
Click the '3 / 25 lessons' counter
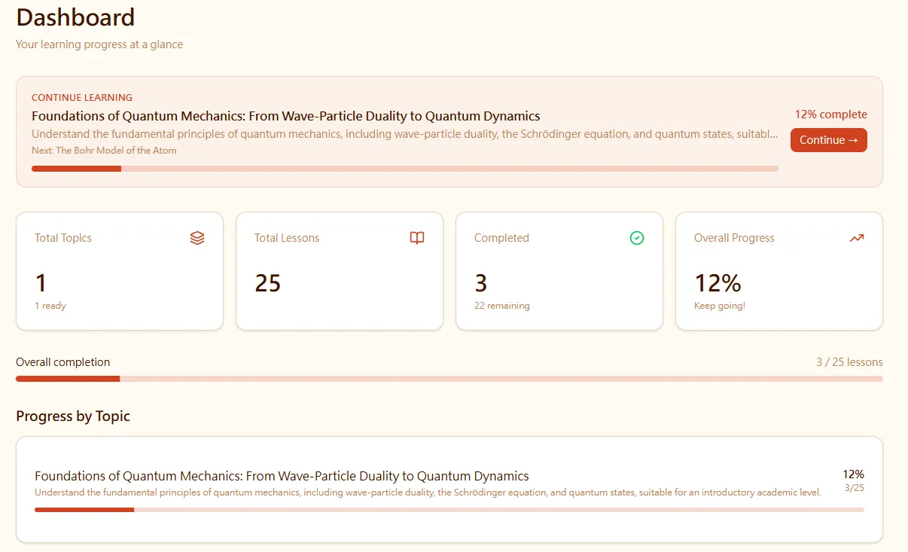tap(850, 361)
